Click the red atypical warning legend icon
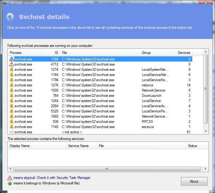The width and height of the screenshot is (215, 193). click(x=10, y=178)
